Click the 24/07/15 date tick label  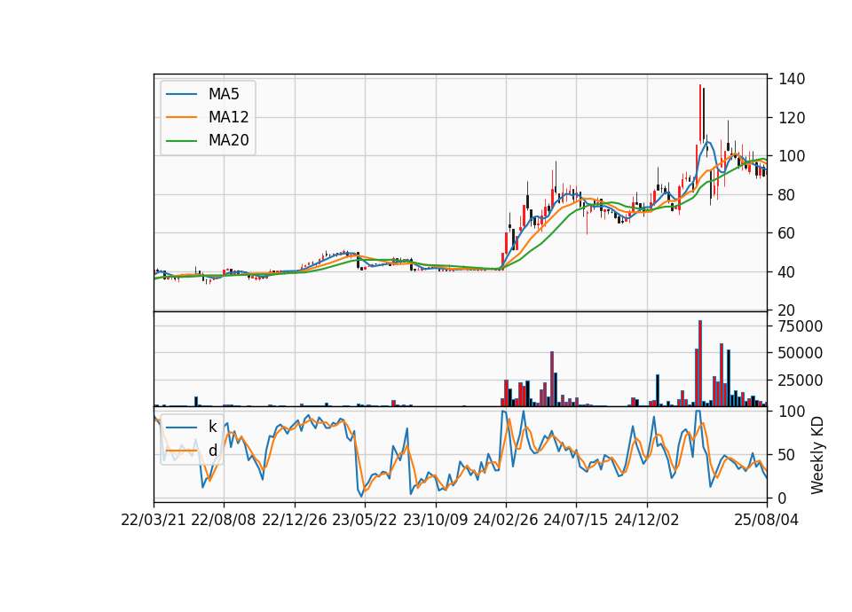click(x=576, y=520)
